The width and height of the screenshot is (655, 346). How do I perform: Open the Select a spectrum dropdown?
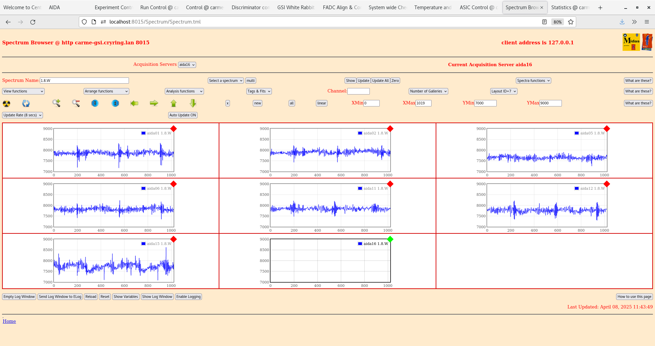pyautogui.click(x=226, y=81)
